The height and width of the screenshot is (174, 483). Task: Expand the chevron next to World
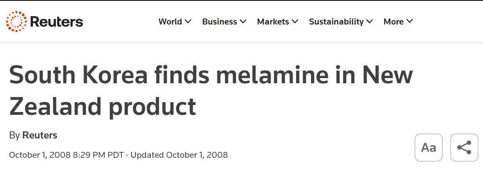click(x=188, y=21)
